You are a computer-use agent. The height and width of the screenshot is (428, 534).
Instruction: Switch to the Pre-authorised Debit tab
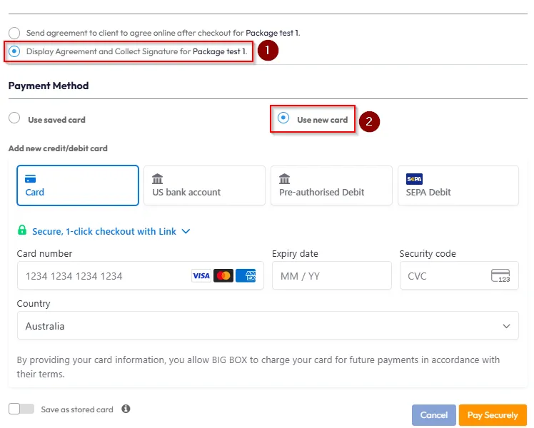[331, 185]
